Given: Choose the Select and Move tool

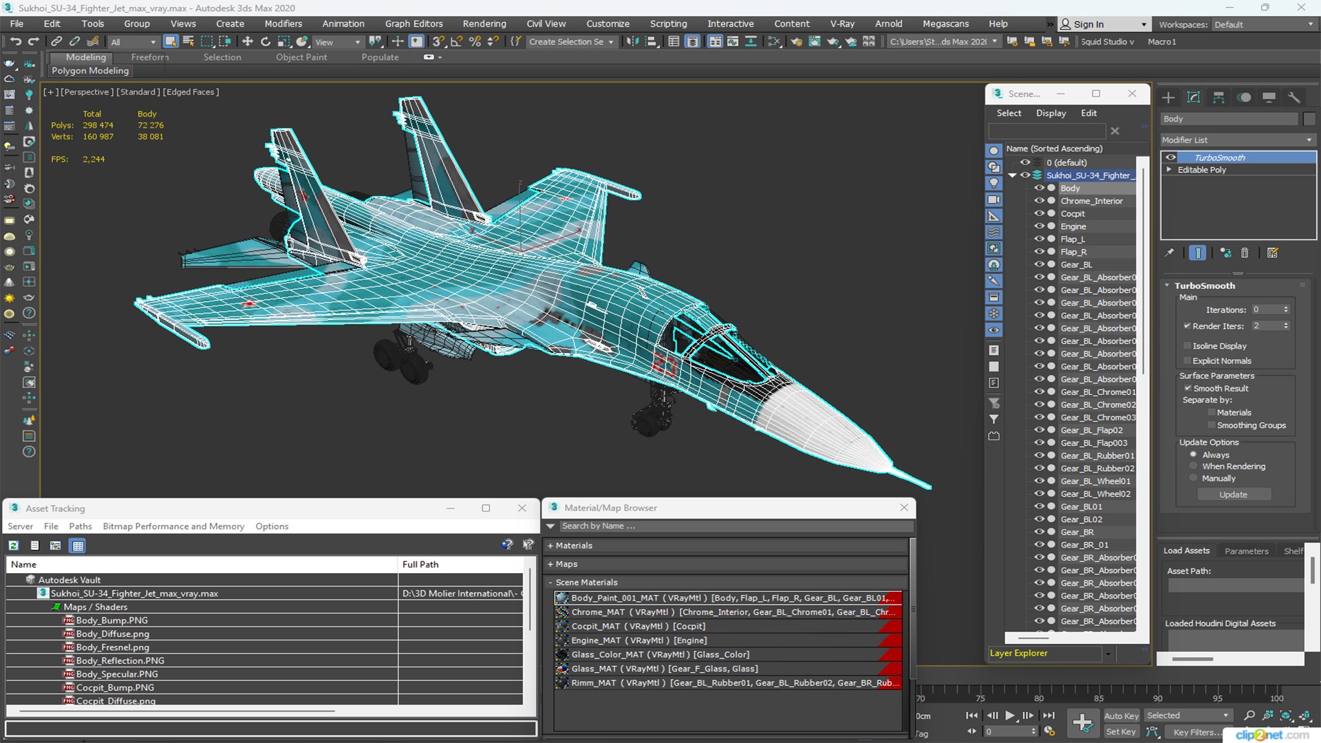Looking at the screenshot, I should [248, 42].
